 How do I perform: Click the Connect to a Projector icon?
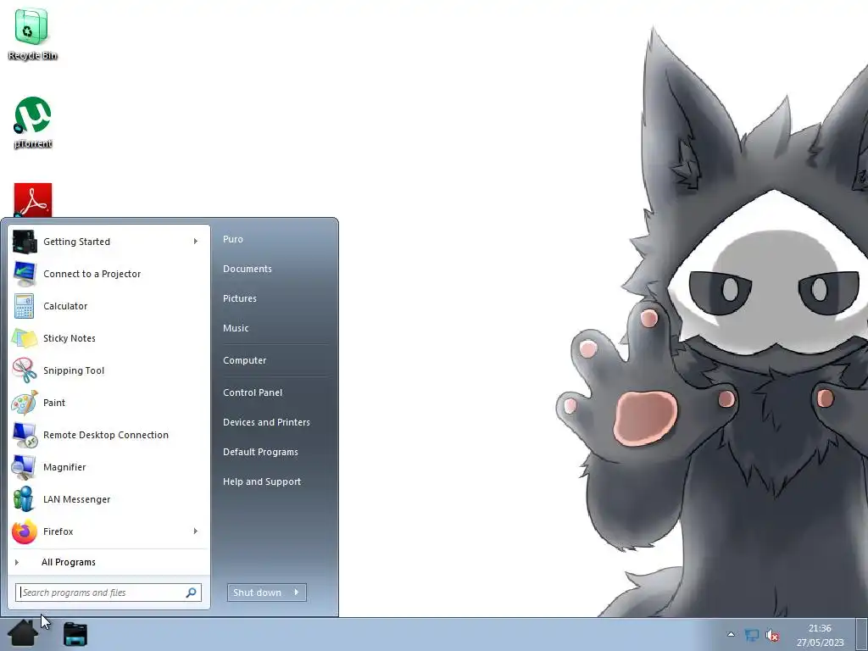25,274
